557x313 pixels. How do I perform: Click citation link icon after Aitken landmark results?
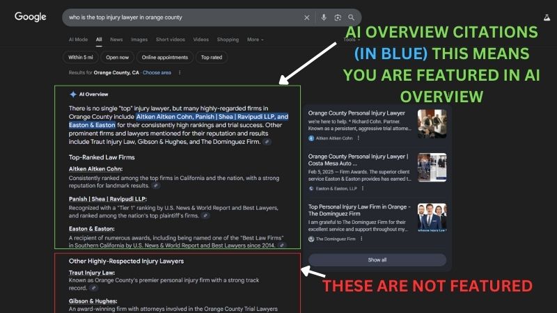pos(156,186)
